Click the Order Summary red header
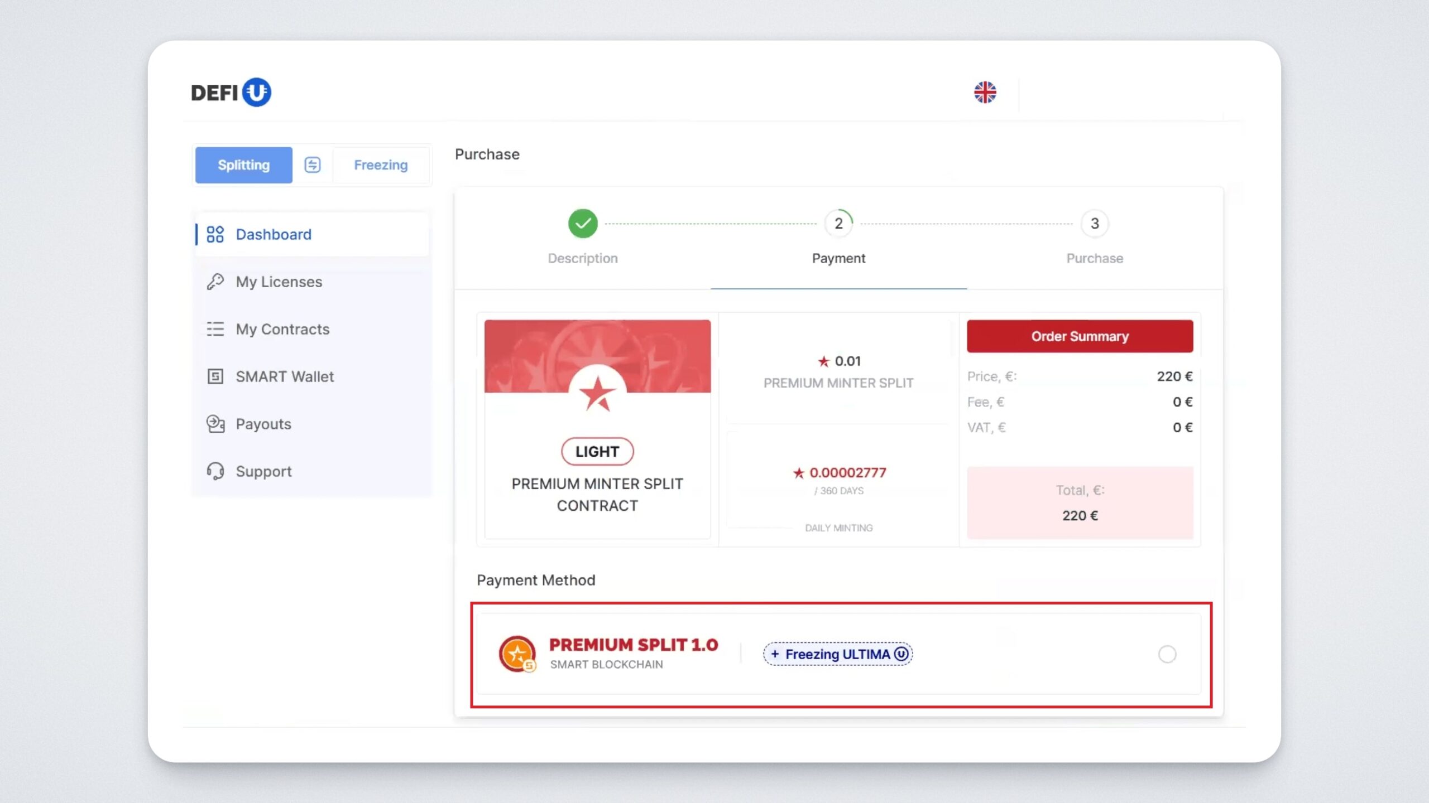1429x803 pixels. pyautogui.click(x=1080, y=336)
